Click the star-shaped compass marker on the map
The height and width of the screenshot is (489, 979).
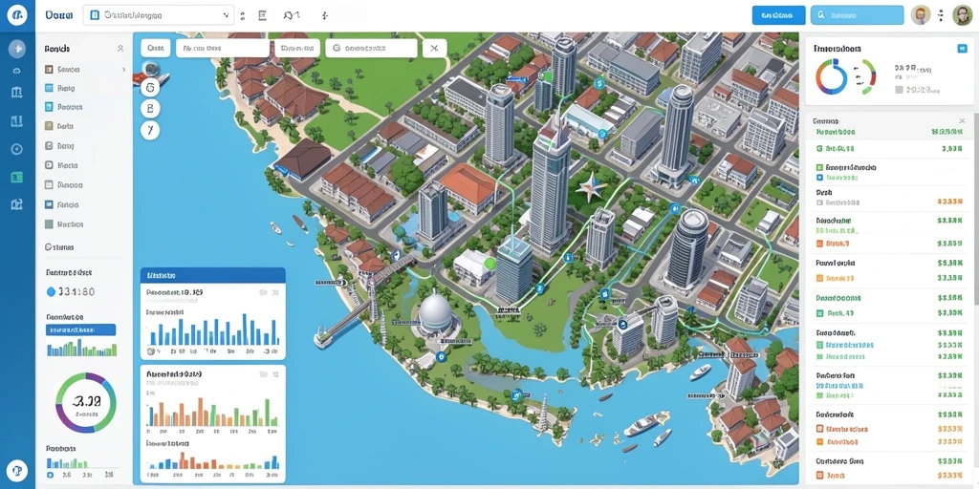tap(589, 188)
